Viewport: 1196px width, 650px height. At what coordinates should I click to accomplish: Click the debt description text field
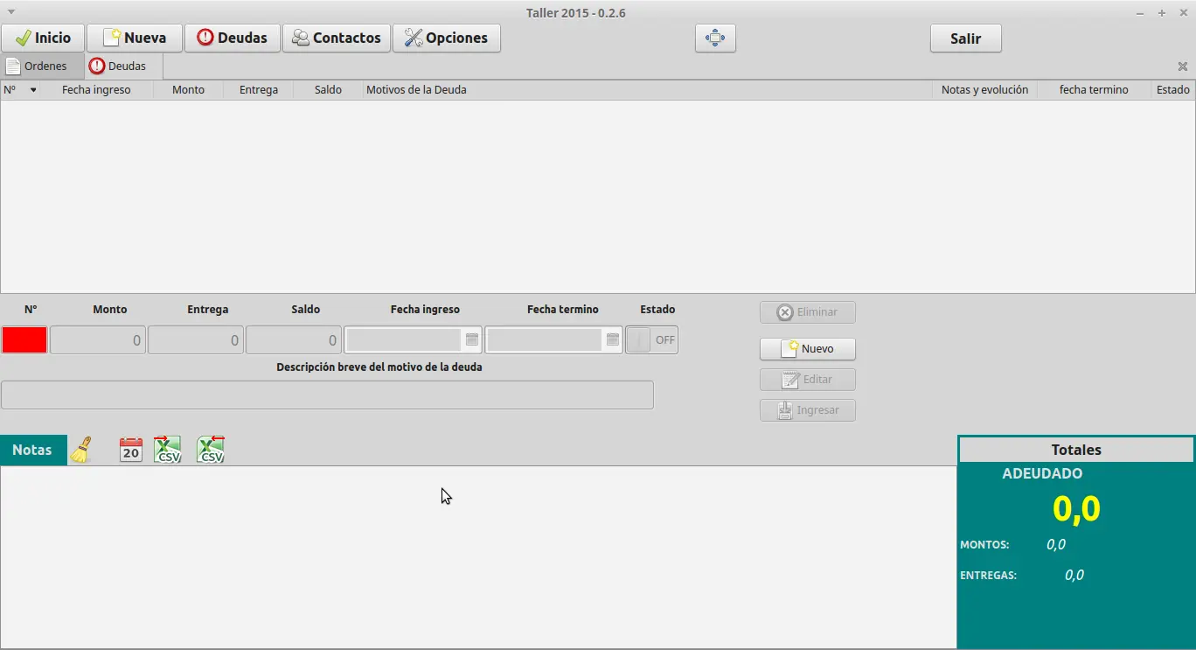pyautogui.click(x=328, y=395)
